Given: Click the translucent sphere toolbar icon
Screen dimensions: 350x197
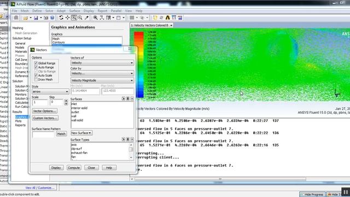Looking at the screenshot, I should click(x=142, y=18).
